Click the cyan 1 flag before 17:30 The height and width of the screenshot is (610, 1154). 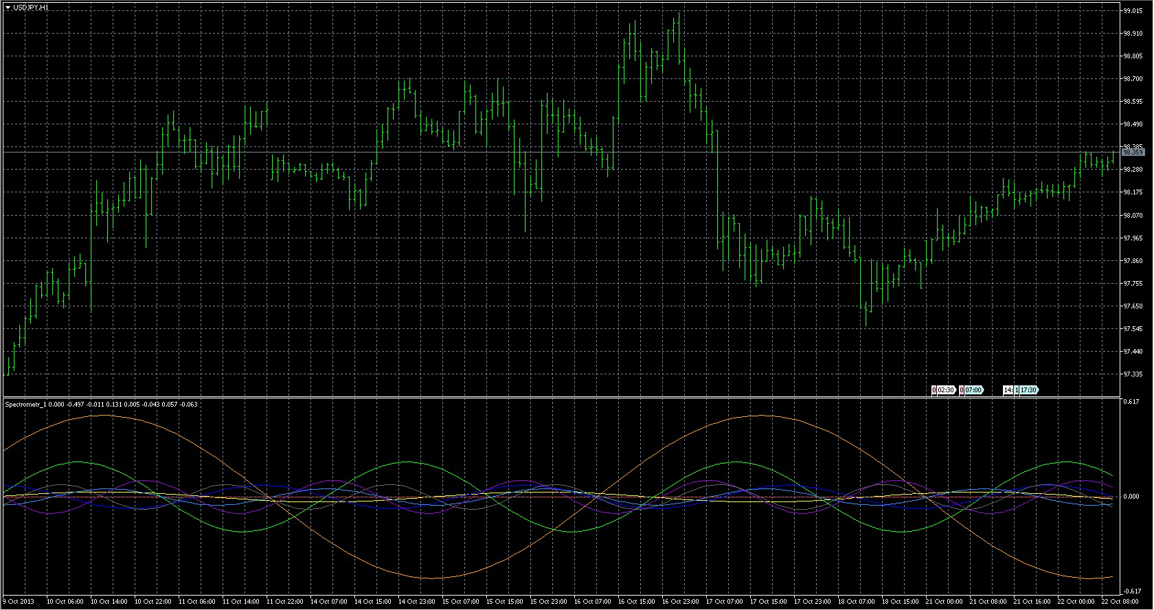[1017, 390]
